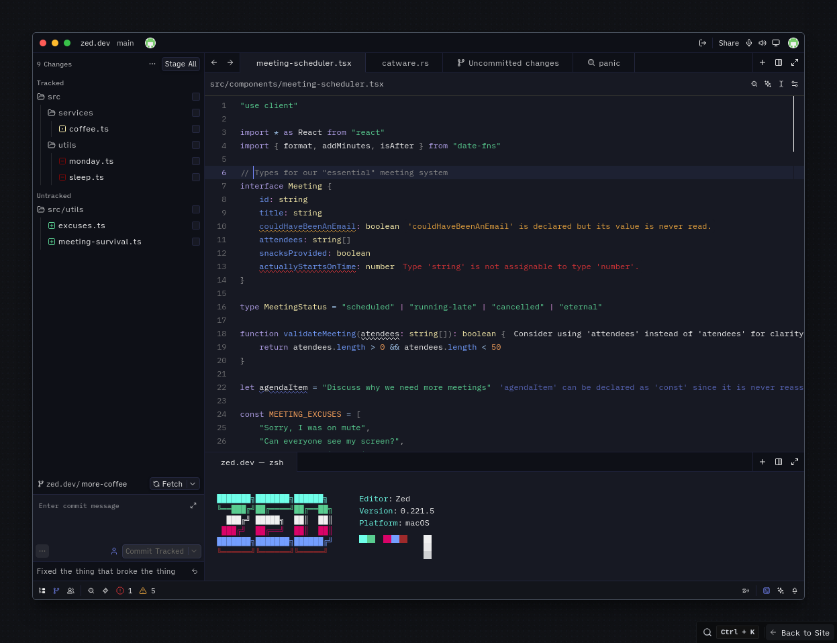Open the project panel from the status bar
The height and width of the screenshot is (643, 837).
pos(42,591)
